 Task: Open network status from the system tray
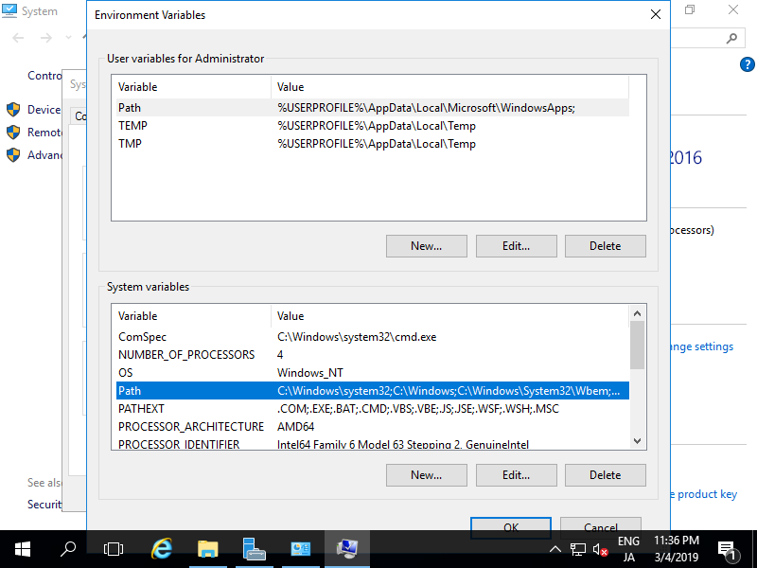coord(577,548)
